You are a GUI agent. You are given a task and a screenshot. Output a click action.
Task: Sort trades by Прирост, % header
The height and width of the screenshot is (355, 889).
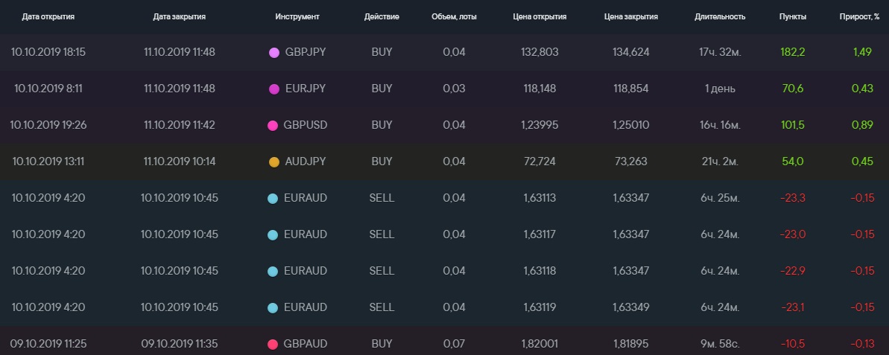861,16
